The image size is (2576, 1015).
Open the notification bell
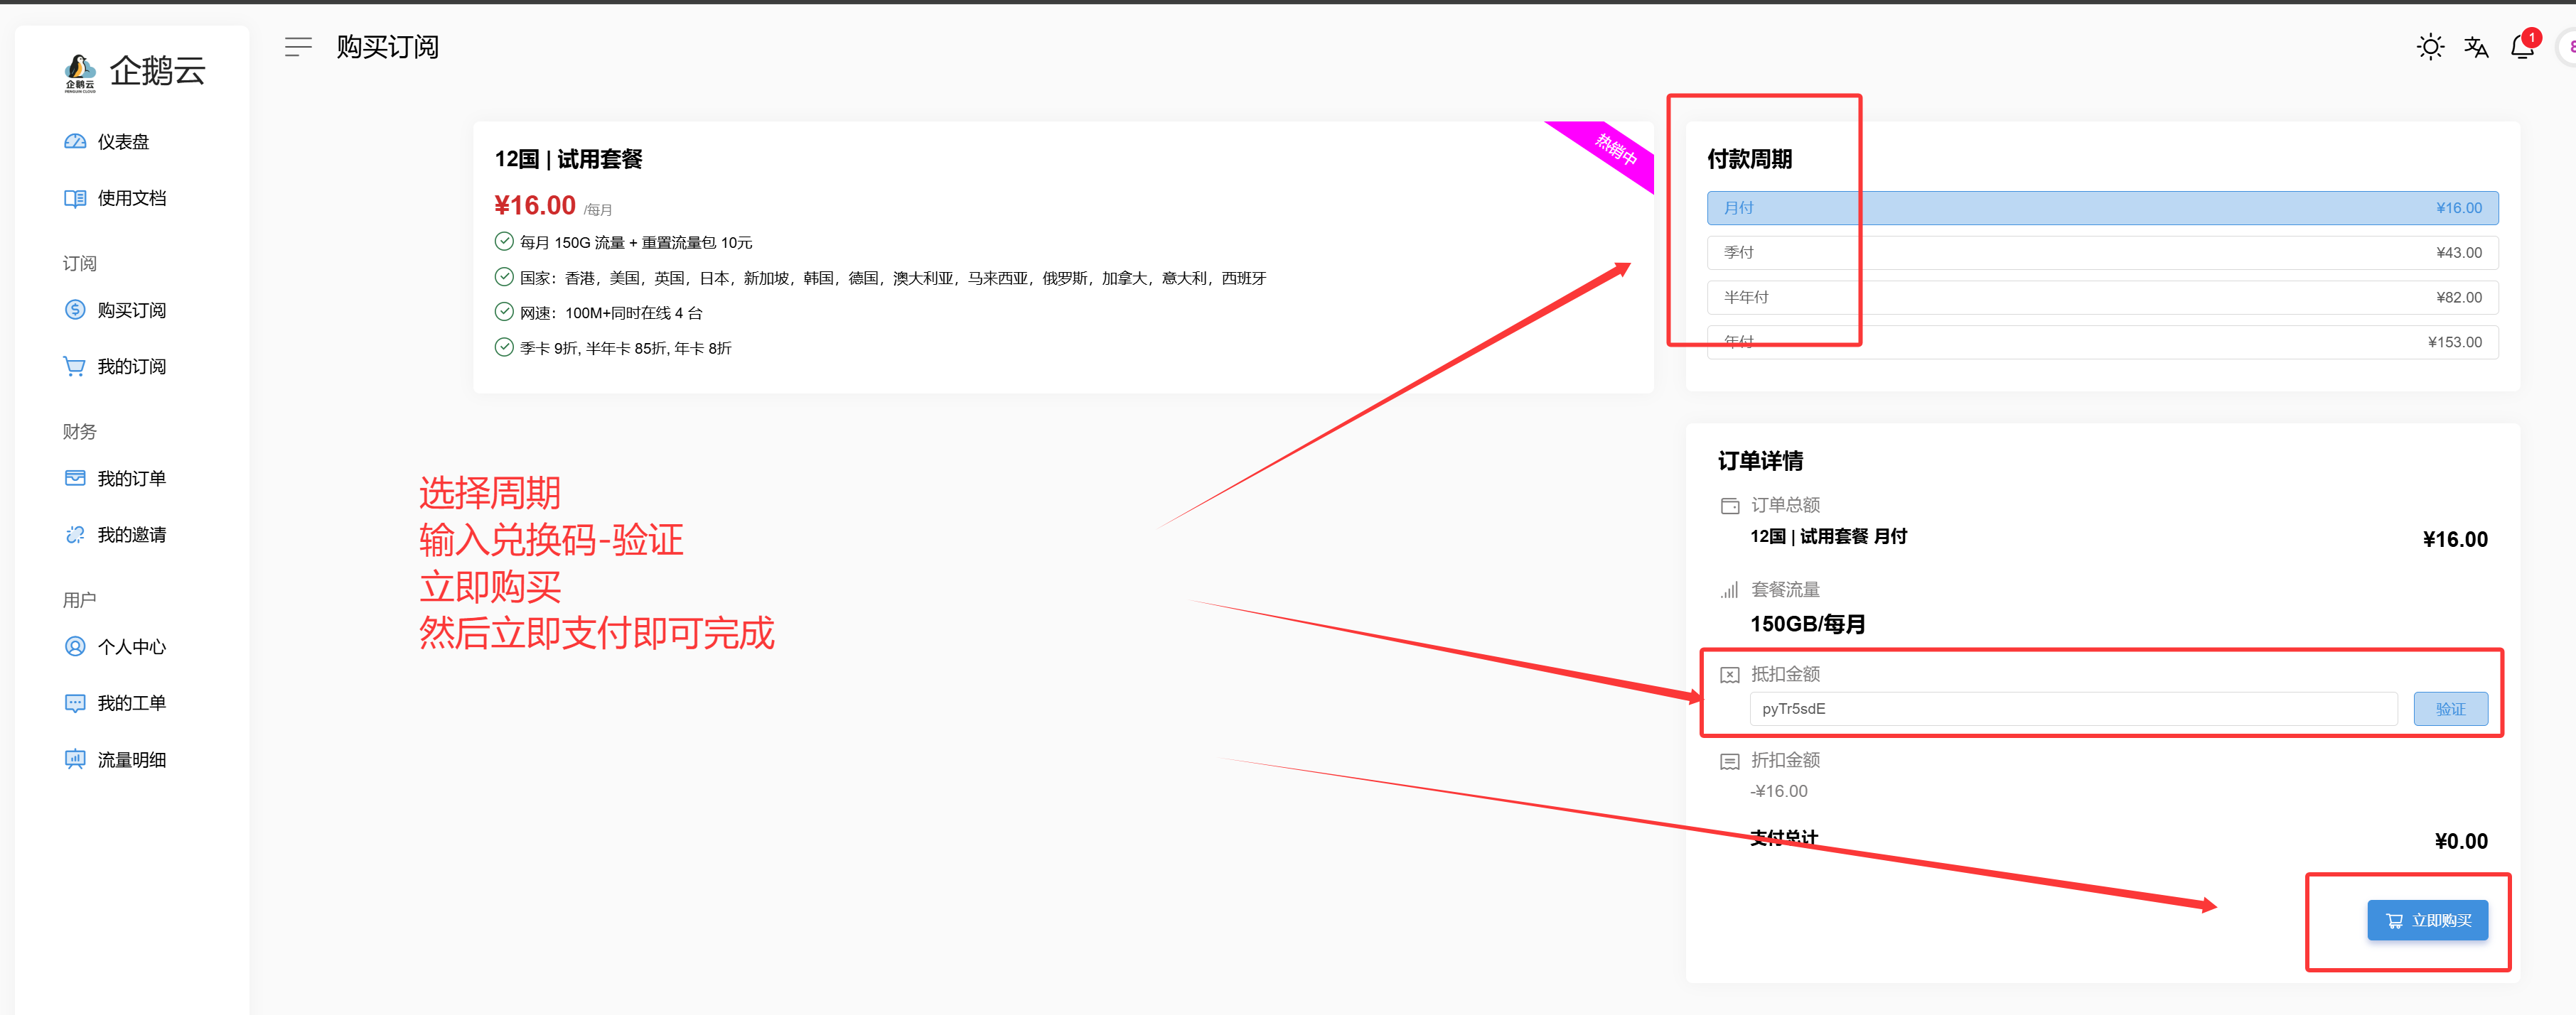point(2522,47)
